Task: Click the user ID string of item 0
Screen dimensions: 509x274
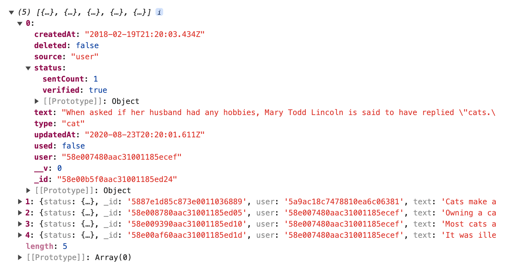Action: click(122, 157)
